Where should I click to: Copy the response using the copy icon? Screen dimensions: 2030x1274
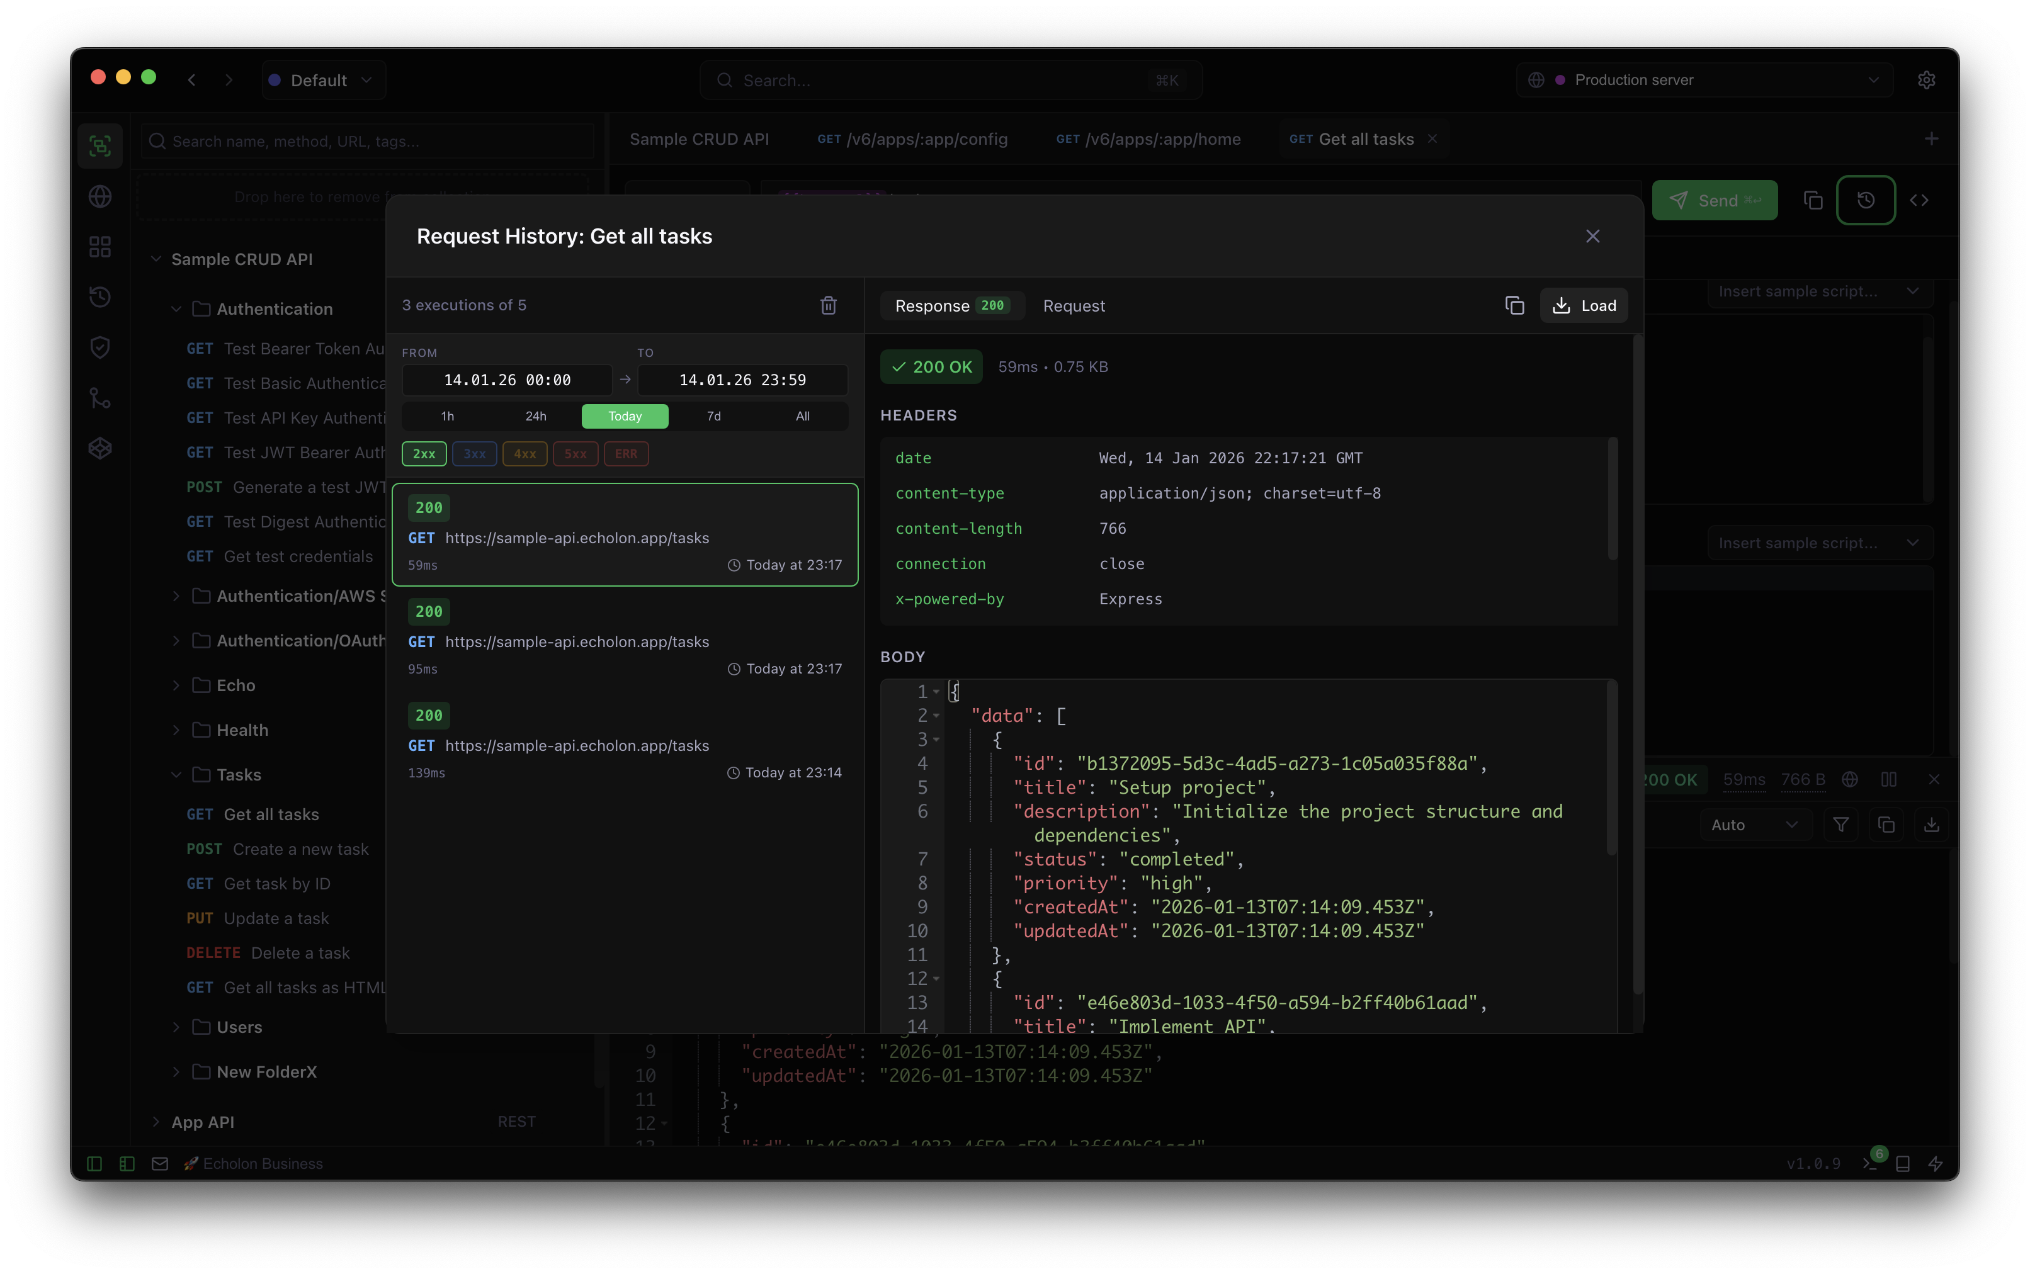click(x=1514, y=305)
